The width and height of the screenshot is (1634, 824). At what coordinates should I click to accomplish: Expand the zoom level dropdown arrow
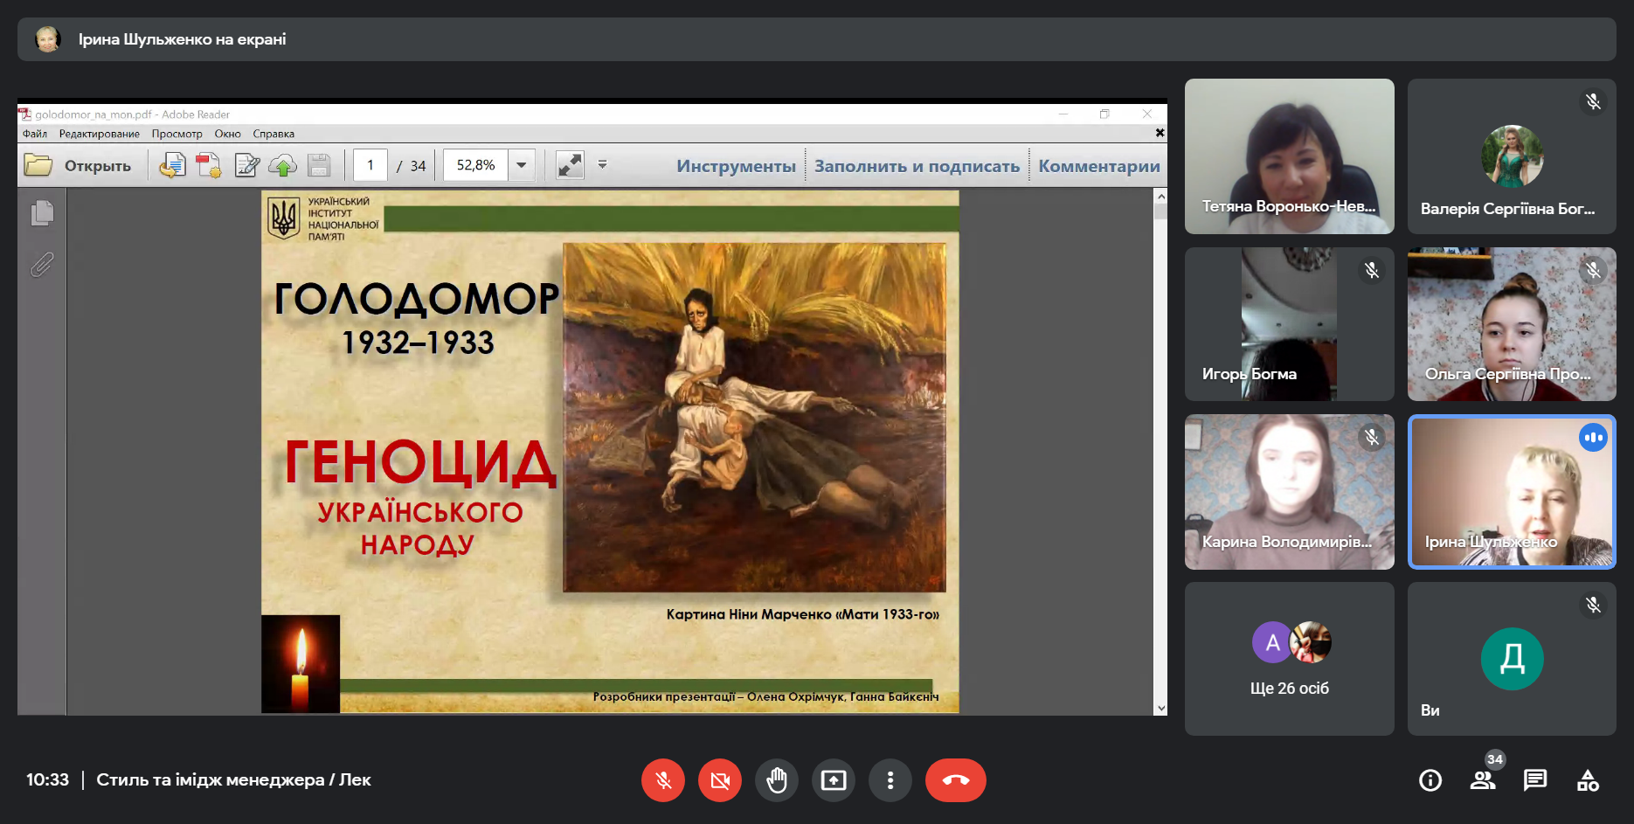[x=522, y=165]
